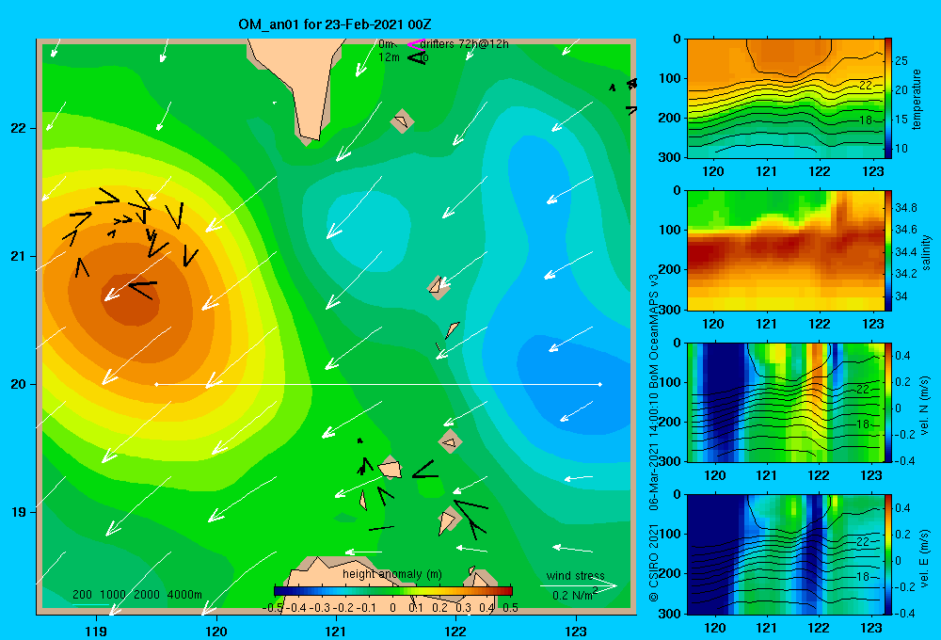Screen dimensions: 941x640
Task: Click longitude label 119 on main map axis
Action: 97,631
